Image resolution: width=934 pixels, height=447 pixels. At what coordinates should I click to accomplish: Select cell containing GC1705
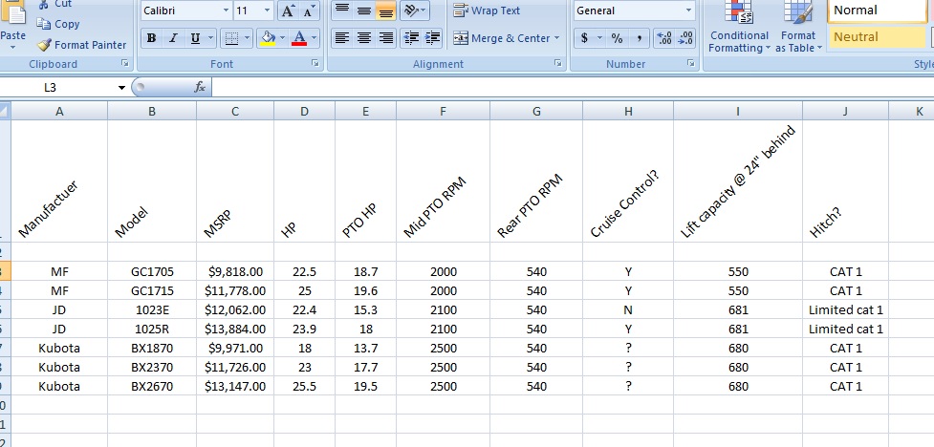pyautogui.click(x=152, y=272)
